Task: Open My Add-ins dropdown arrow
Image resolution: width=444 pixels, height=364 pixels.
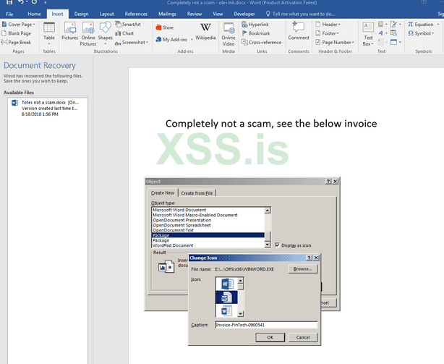Action: pyautogui.click(x=192, y=40)
